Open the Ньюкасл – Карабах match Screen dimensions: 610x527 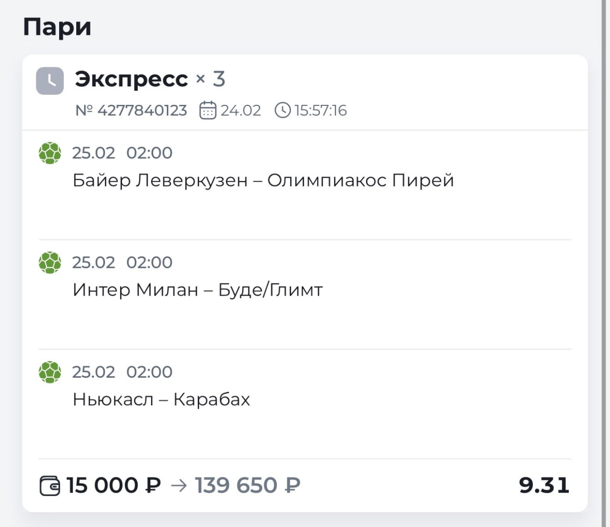coord(161,399)
